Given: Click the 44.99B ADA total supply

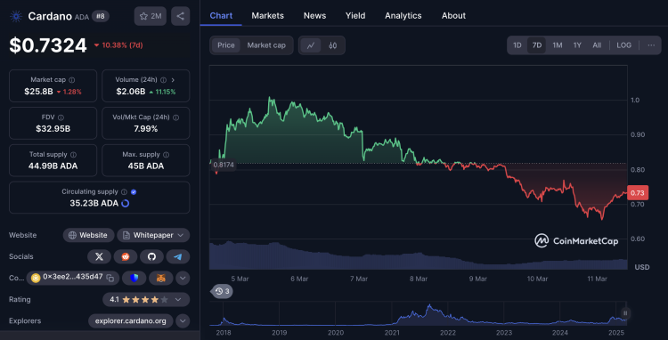Looking at the screenshot, I should 53,166.
